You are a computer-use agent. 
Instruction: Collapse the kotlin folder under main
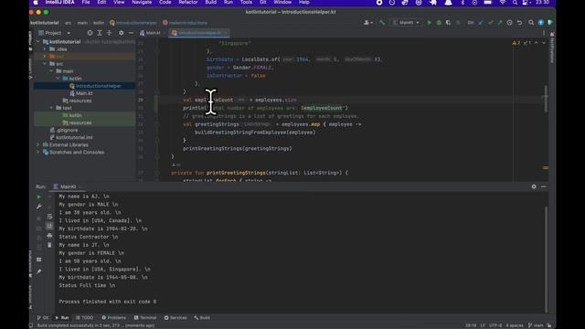coord(58,79)
